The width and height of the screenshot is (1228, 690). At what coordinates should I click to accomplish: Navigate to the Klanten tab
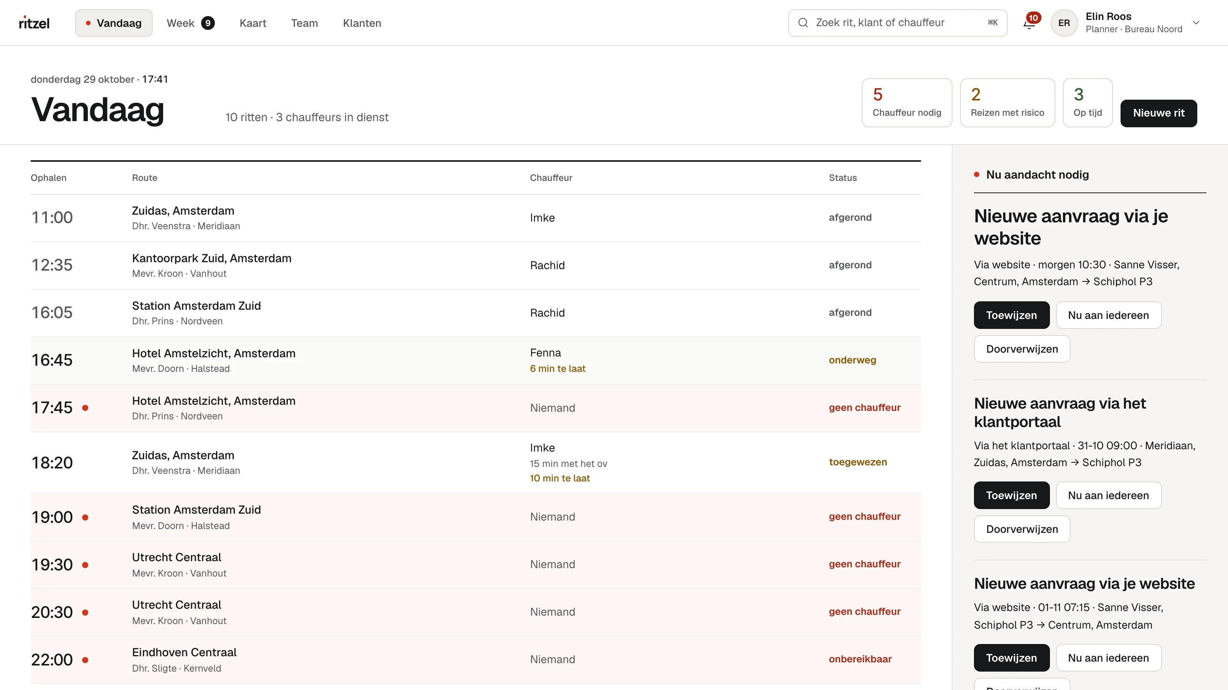pos(362,23)
